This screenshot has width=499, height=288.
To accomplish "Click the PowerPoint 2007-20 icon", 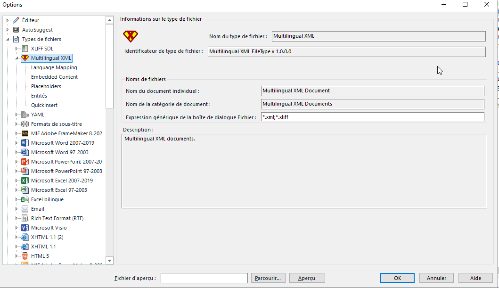I will [25, 162].
